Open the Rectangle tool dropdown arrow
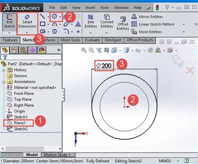The width and height of the screenshot is (198, 164). tap(48, 24)
